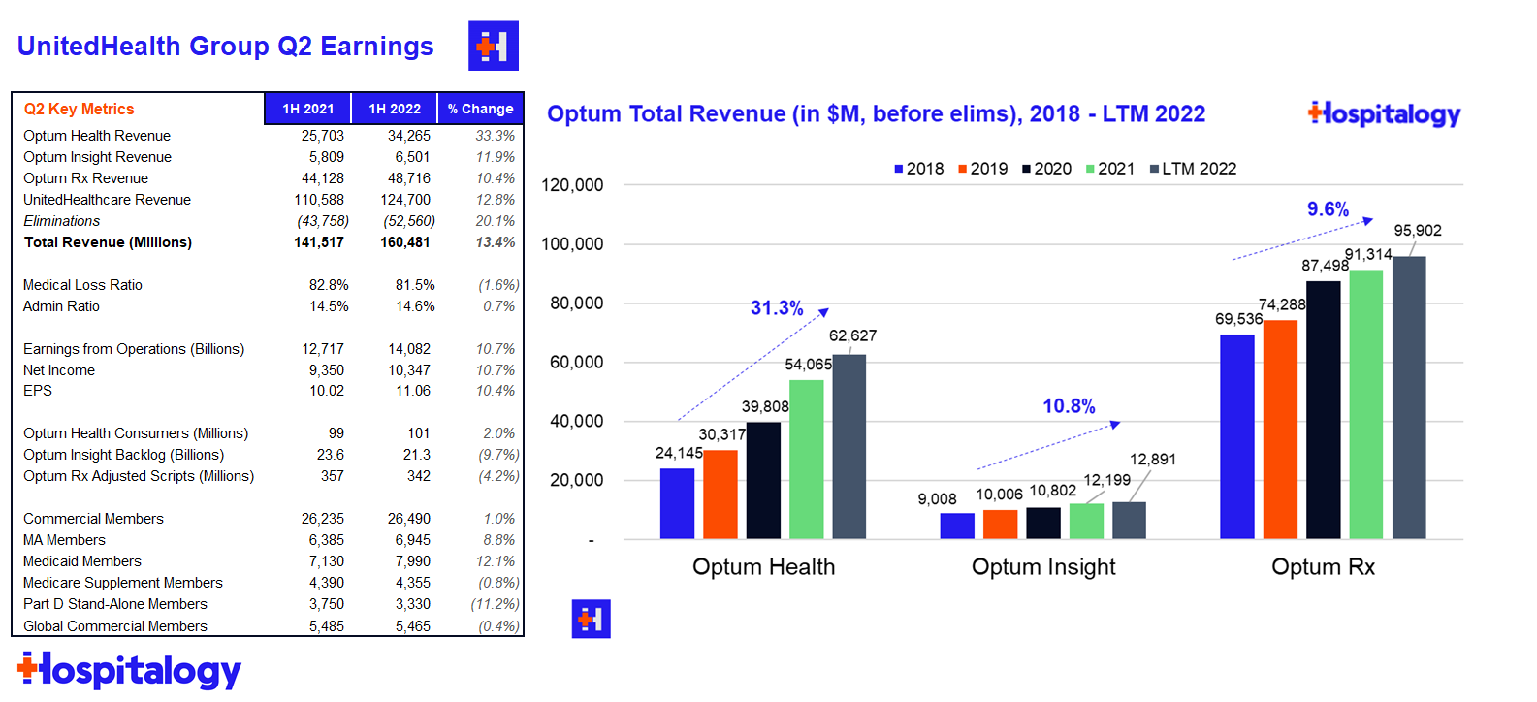This screenshot has width=1537, height=702.
Task: Click the % Change column header
Action: (480, 109)
